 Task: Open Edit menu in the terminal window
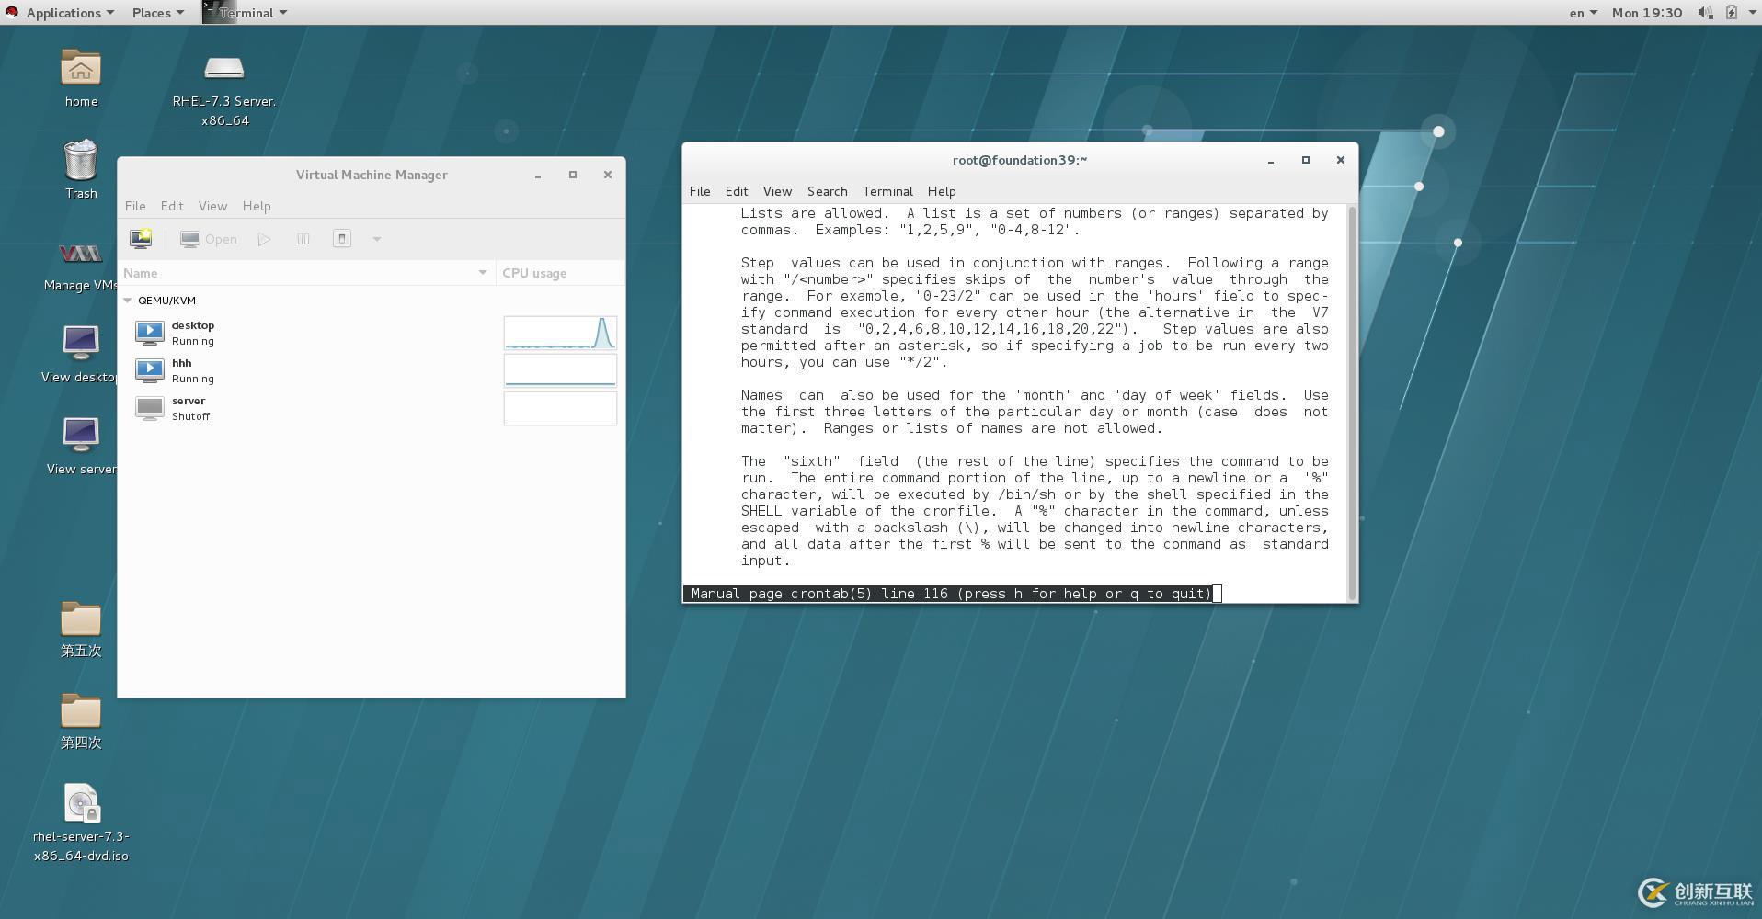(x=737, y=191)
